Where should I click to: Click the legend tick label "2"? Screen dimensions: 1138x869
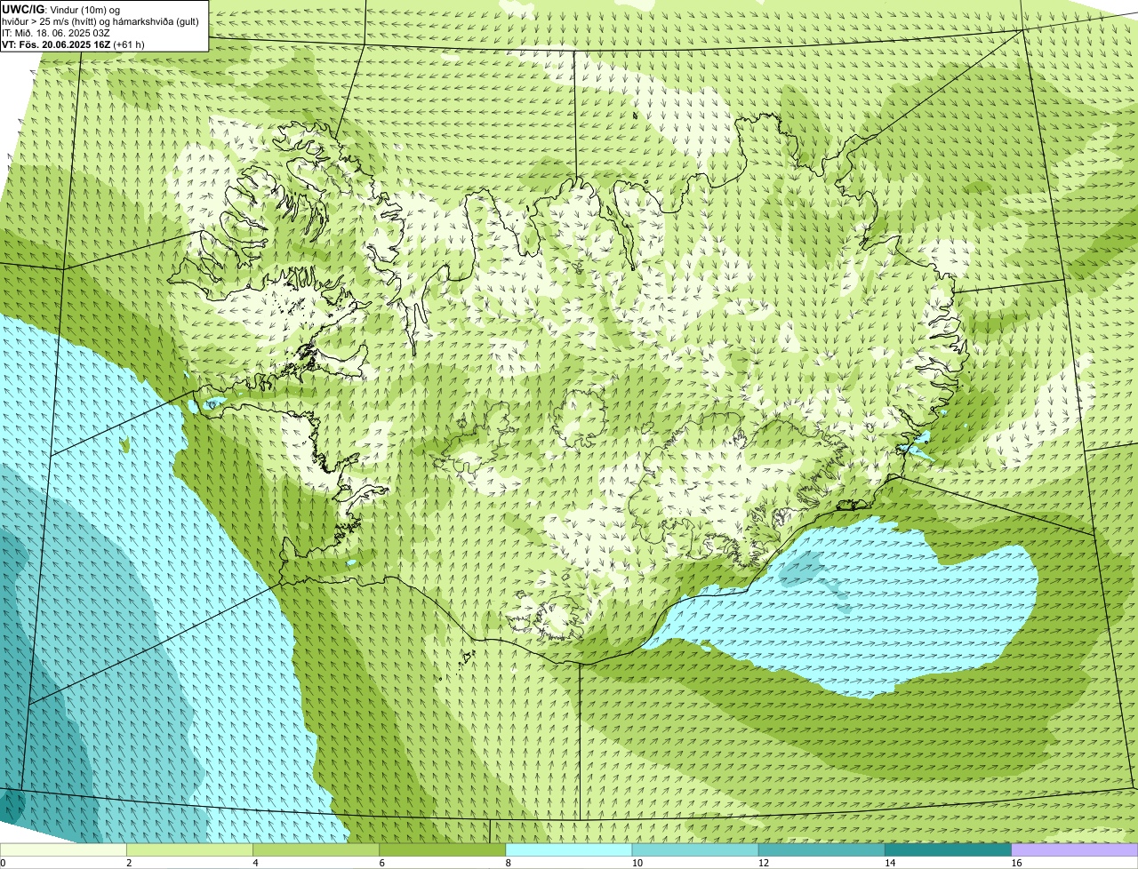pos(129,863)
